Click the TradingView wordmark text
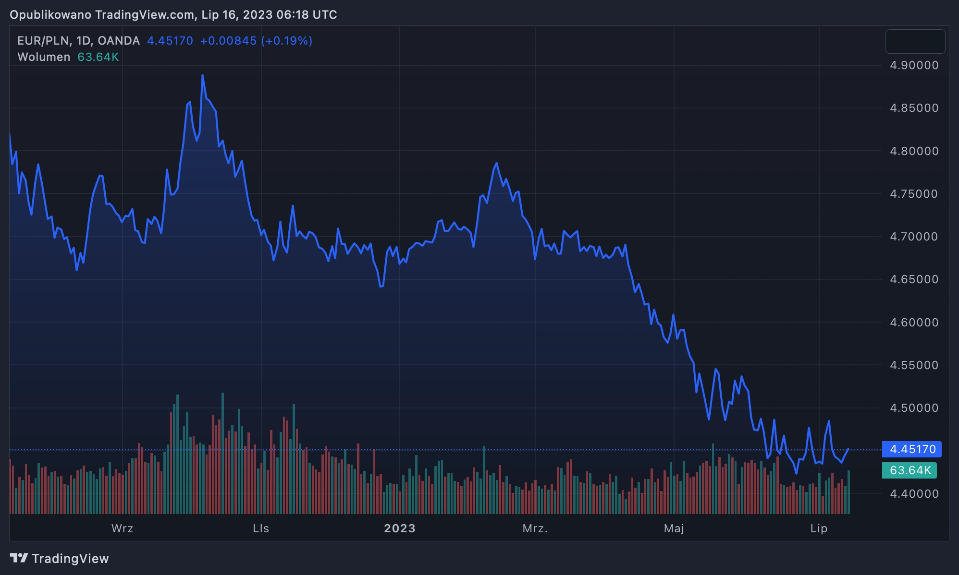This screenshot has width=959, height=575. (71, 559)
